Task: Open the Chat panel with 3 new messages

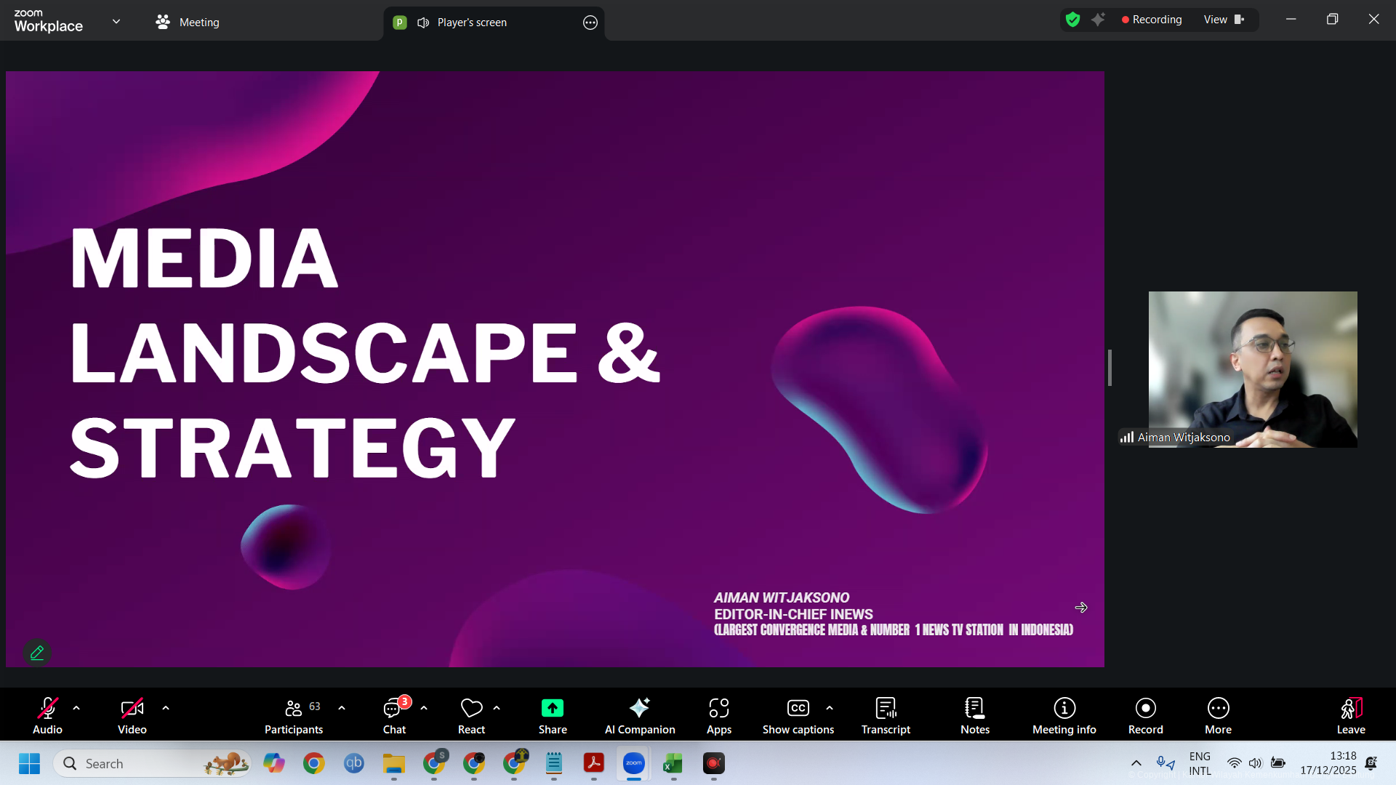Action: point(393,715)
